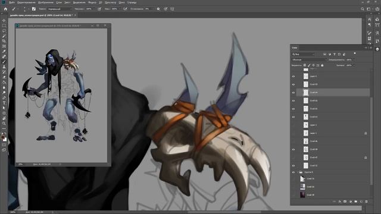Hide the Группа 5 group with eye icon
The width and height of the screenshot is (381, 214).
pos(293,172)
